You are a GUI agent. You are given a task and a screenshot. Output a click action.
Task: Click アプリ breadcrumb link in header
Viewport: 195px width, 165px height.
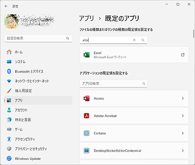[86, 19]
